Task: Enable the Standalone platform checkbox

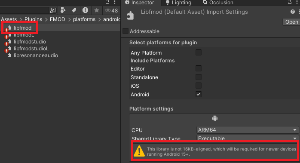Action: (199, 77)
